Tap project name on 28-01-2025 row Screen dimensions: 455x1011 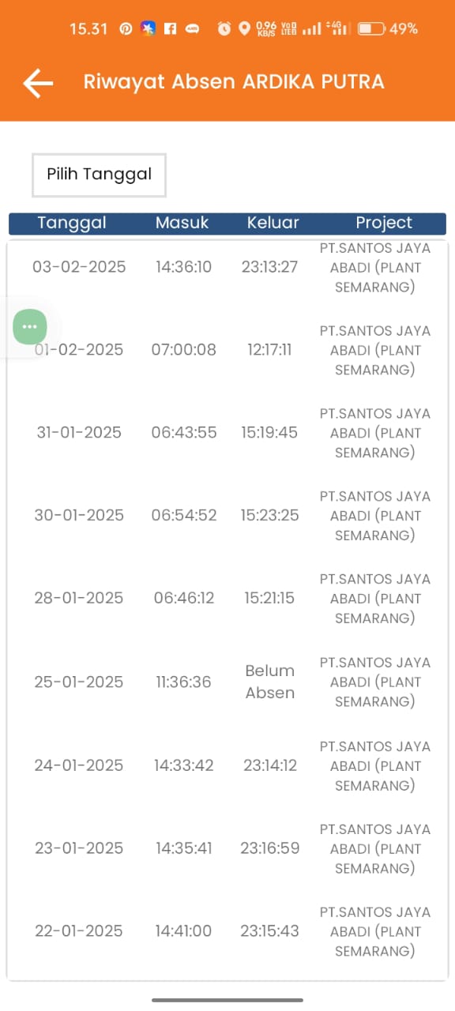pyautogui.click(x=375, y=598)
